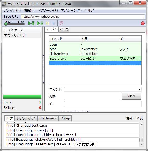
Task: Click the Apply rollup rules spiral icon
Action: pos(61,23)
